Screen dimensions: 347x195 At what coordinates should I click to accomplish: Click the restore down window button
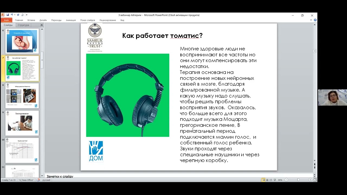(x=302, y=15)
